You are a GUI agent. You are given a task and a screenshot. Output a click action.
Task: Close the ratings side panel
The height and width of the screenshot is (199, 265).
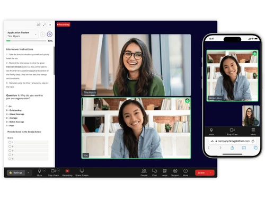tap(50, 25)
